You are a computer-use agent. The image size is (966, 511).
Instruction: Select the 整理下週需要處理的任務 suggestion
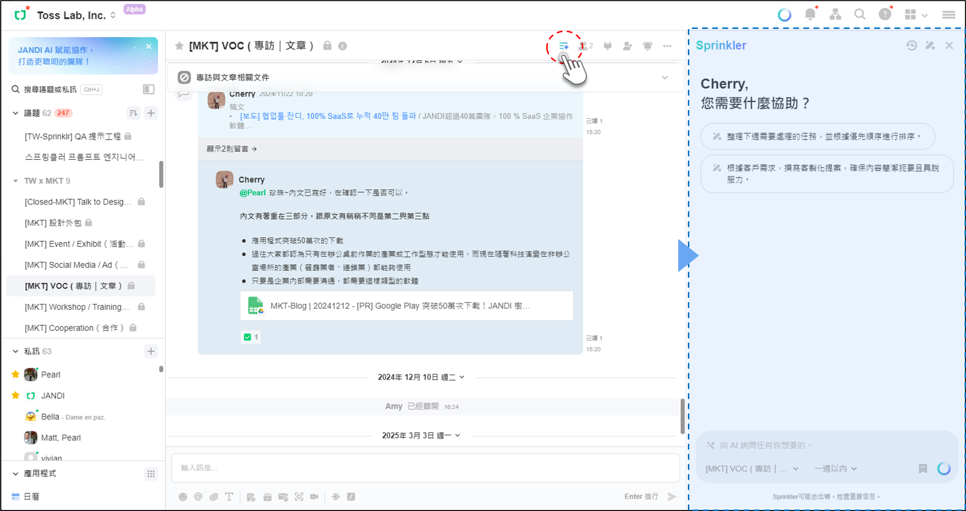click(x=818, y=137)
